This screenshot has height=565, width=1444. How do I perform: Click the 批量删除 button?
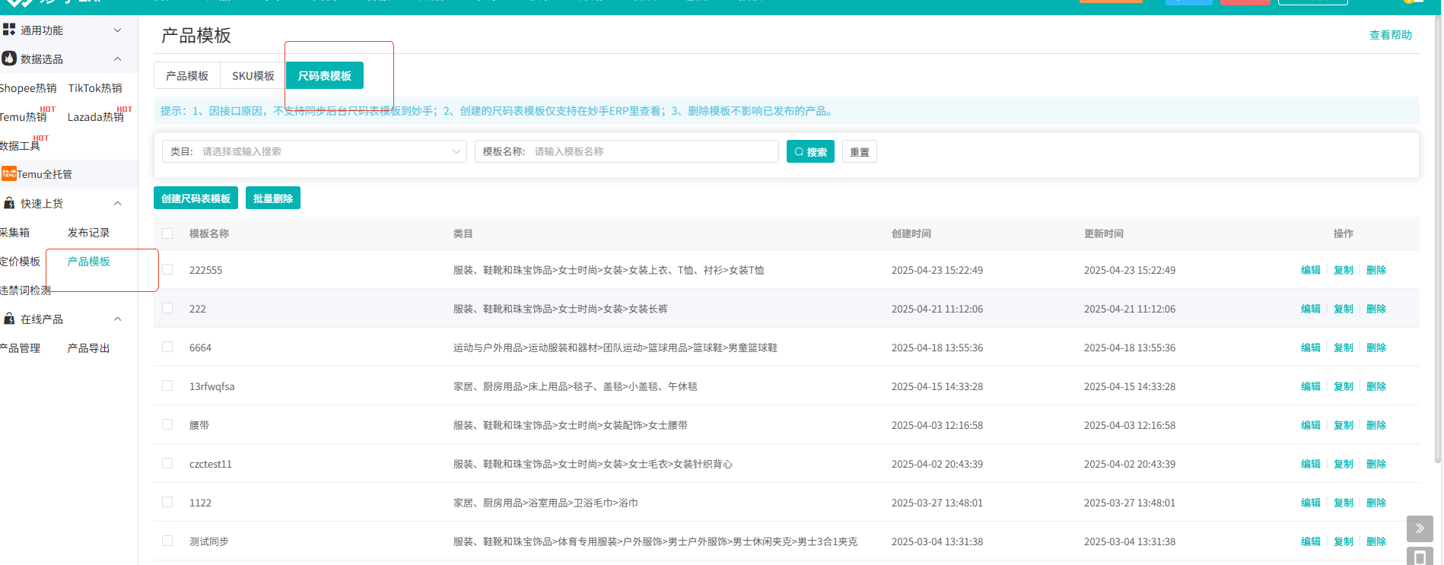pyautogui.click(x=273, y=198)
